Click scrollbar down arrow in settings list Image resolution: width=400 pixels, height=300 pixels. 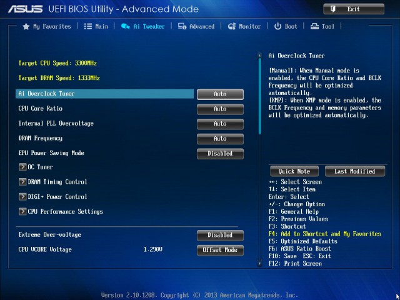(x=260, y=264)
